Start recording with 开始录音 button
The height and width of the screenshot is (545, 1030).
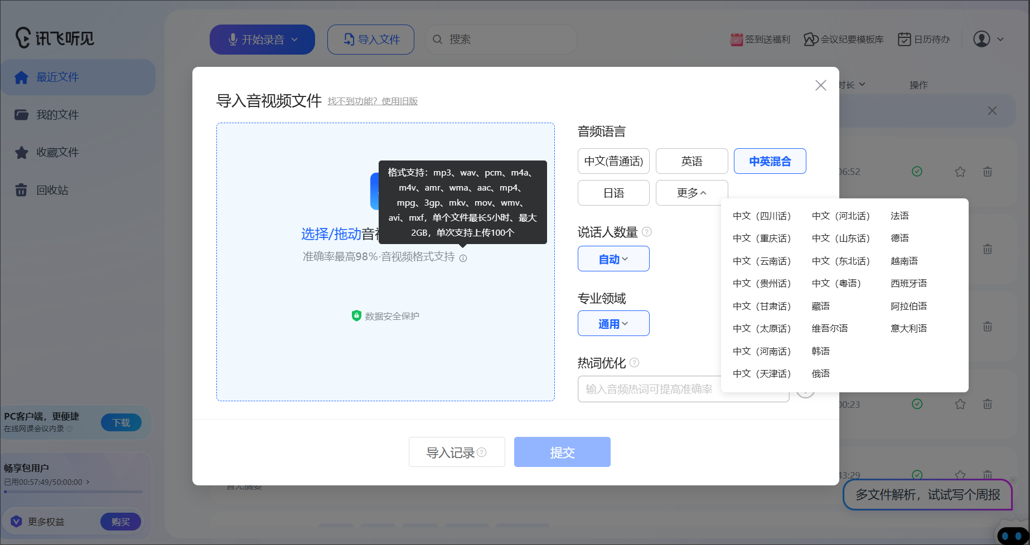coord(262,40)
